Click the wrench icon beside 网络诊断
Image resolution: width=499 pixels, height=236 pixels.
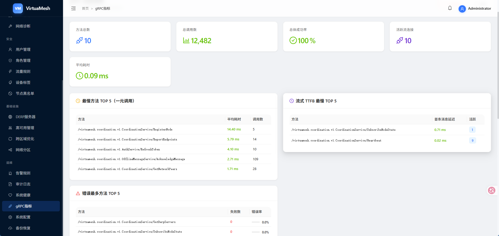pos(10,26)
